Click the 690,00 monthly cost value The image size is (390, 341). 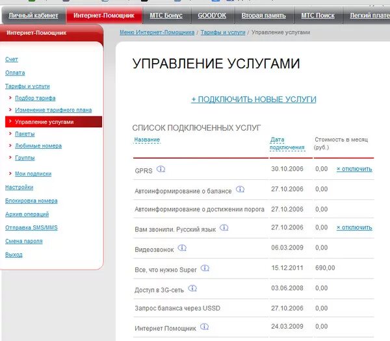coord(325,268)
